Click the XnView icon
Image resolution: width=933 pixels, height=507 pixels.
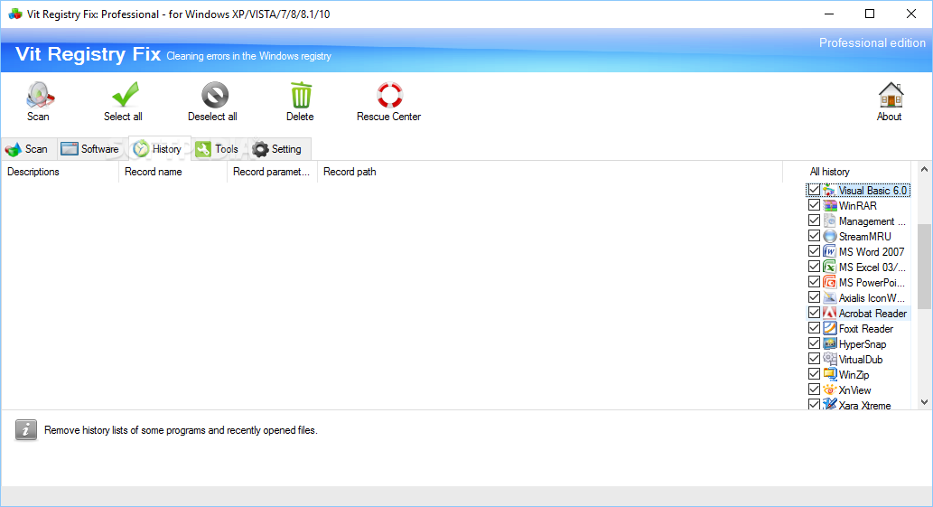[x=829, y=390]
